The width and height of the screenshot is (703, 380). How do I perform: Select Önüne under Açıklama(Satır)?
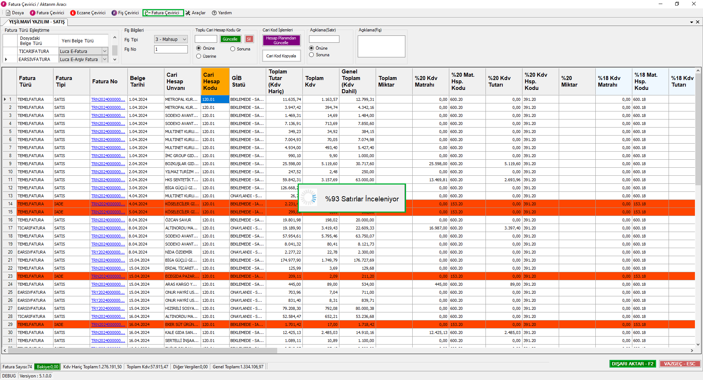coord(319,48)
